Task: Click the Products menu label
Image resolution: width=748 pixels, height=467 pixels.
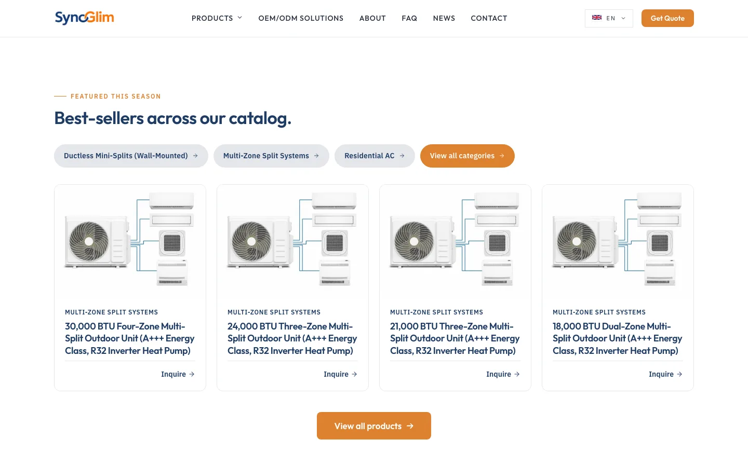Action: click(212, 18)
